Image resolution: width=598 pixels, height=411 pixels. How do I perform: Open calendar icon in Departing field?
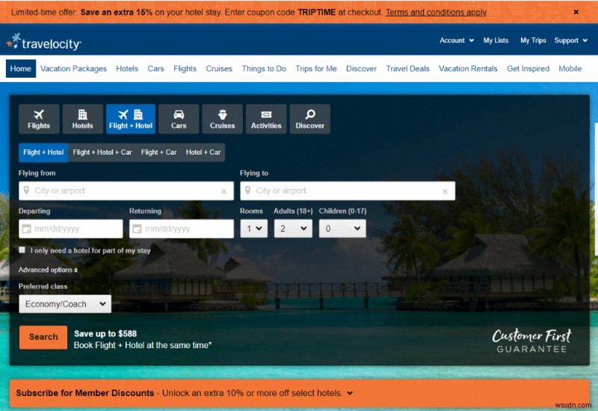click(x=26, y=229)
